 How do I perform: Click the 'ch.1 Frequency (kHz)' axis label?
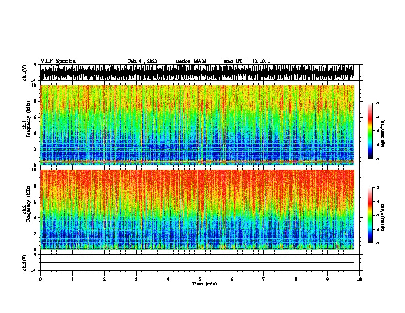point(27,119)
